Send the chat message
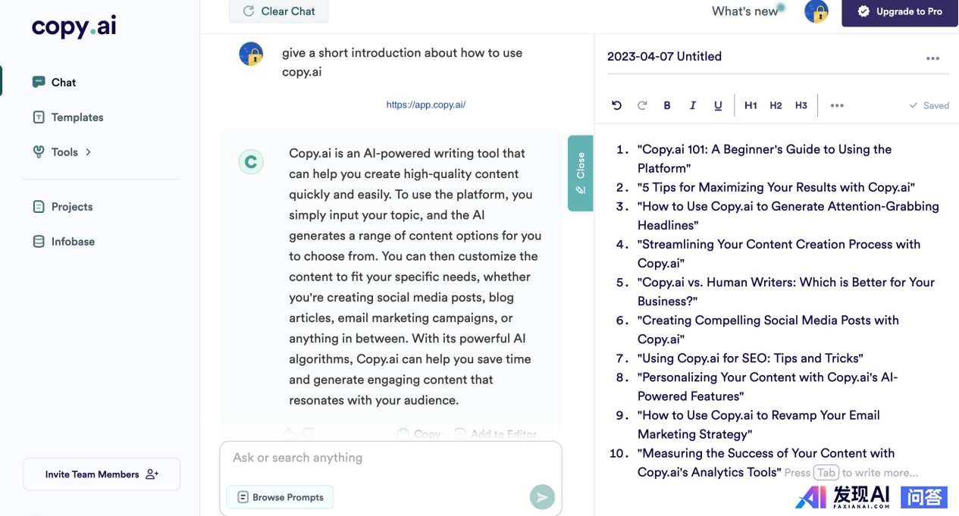 coord(542,497)
